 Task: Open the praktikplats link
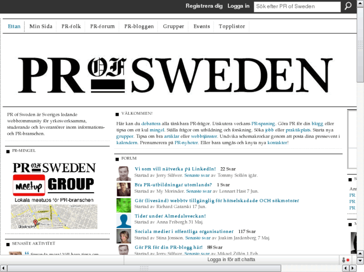coord(298,130)
